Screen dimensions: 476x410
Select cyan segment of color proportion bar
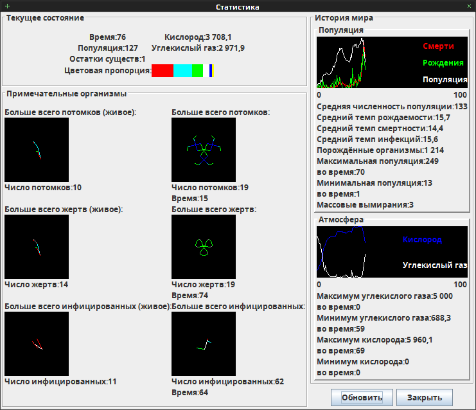point(182,71)
